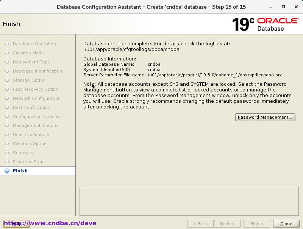Click the empty message box at bottom
303x229 pixels.
point(189,201)
